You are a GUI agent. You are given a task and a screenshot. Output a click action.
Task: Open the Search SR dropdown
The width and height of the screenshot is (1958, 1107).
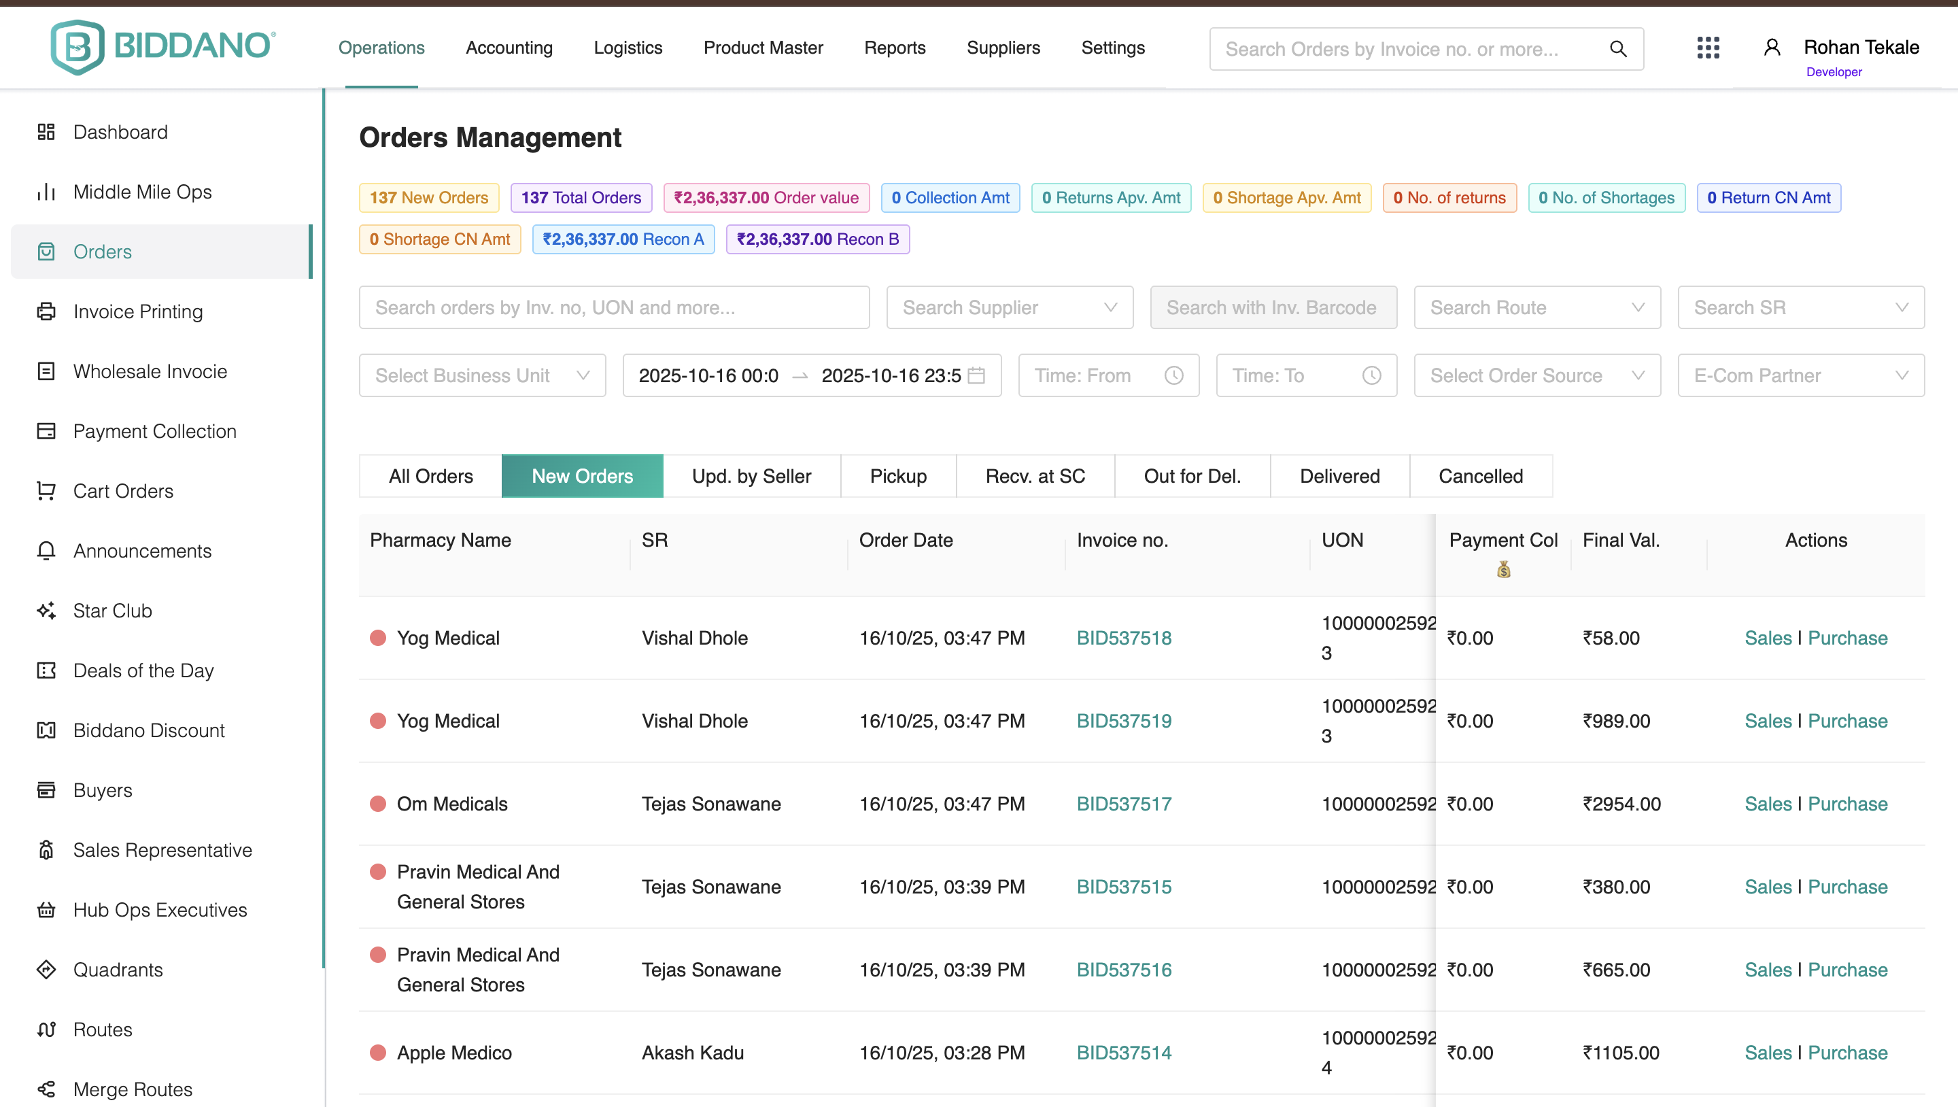1801,308
